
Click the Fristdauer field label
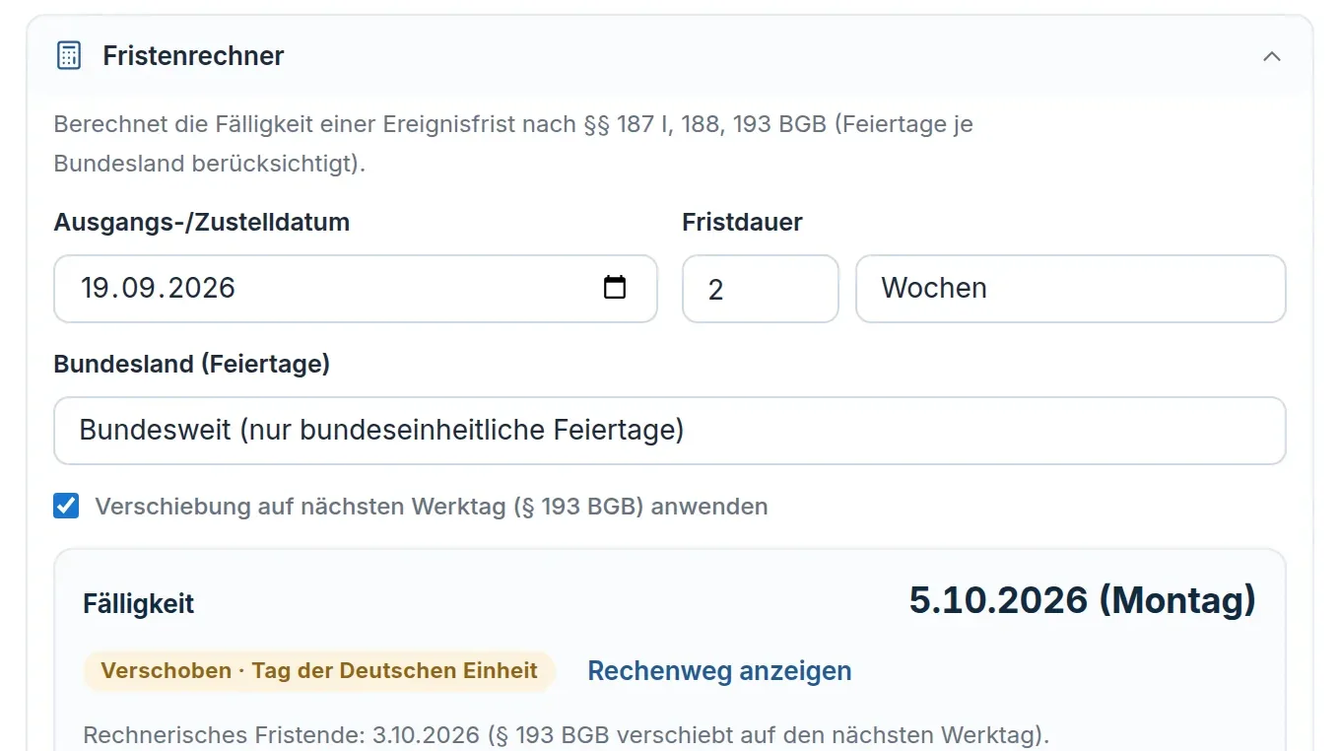[742, 222]
